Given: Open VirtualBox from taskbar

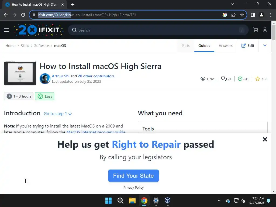Looking at the screenshot, I should point(167,201).
